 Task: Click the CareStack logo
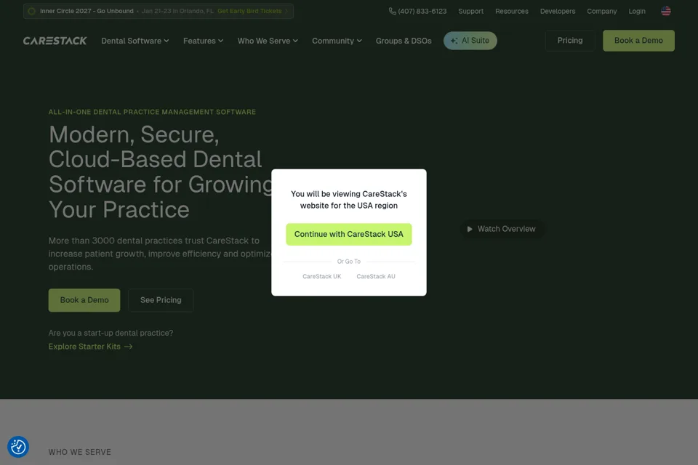click(55, 41)
